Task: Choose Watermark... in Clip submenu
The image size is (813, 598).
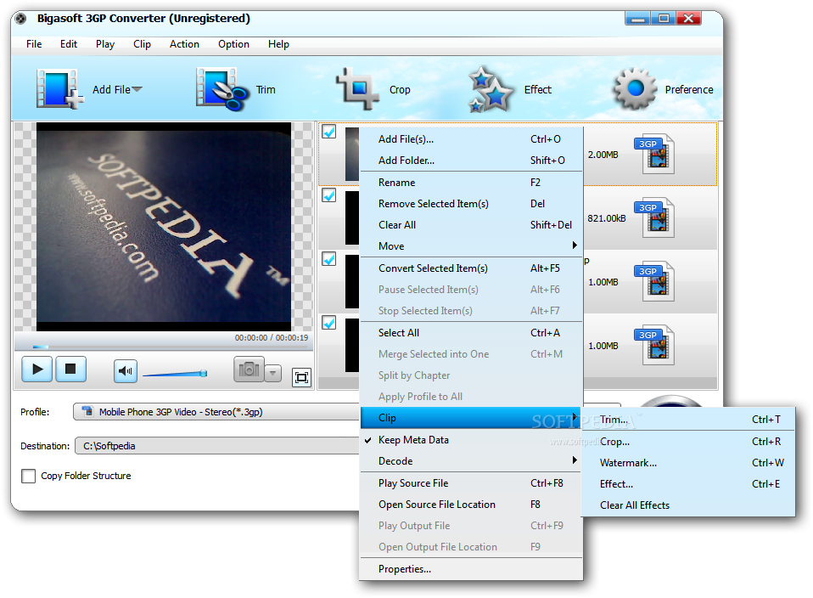Action: click(x=688, y=463)
